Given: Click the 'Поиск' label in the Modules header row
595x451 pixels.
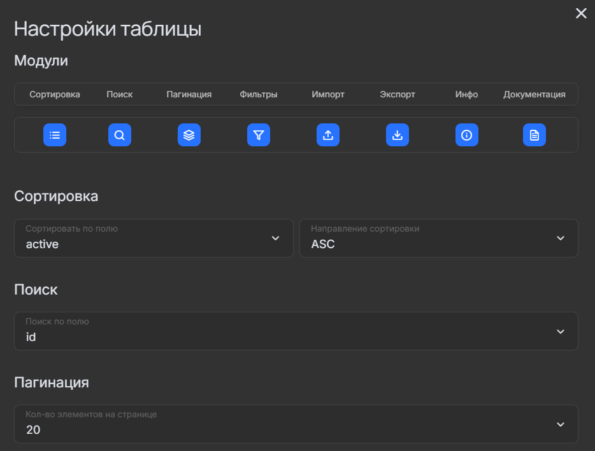Looking at the screenshot, I should pyautogui.click(x=120, y=94).
